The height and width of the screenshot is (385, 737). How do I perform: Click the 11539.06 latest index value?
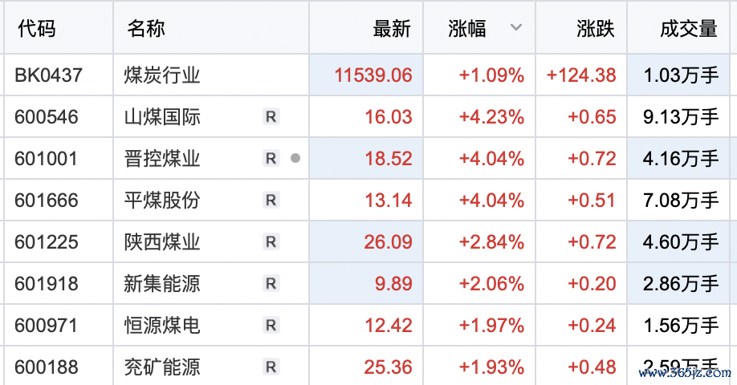[373, 75]
